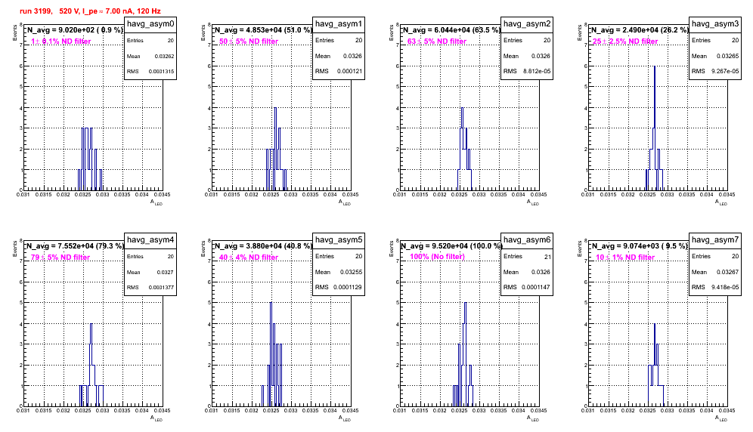Click Mean value 0.03262 in havg_asym0
This screenshot has width=753, height=432.
pos(164,56)
